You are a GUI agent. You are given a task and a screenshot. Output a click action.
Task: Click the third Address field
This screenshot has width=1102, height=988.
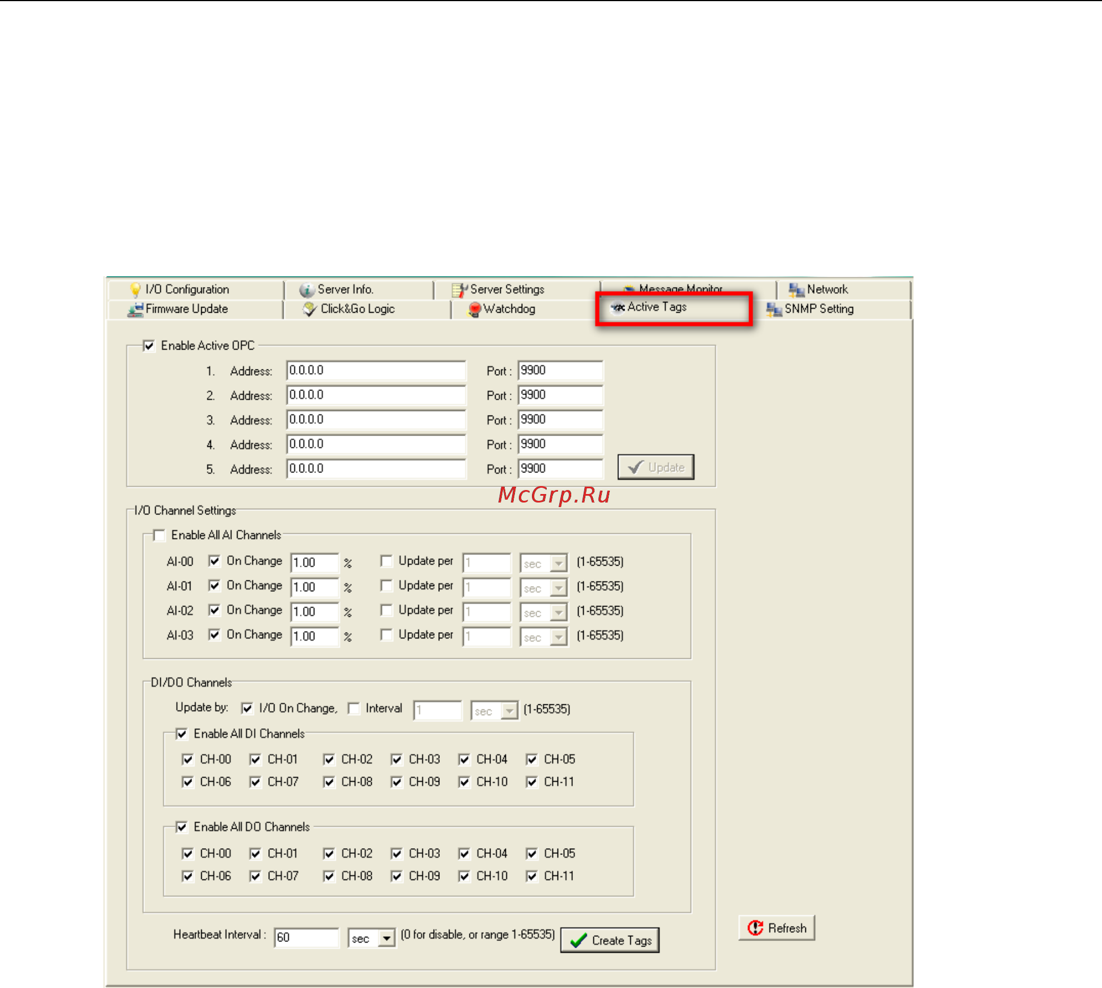click(376, 420)
